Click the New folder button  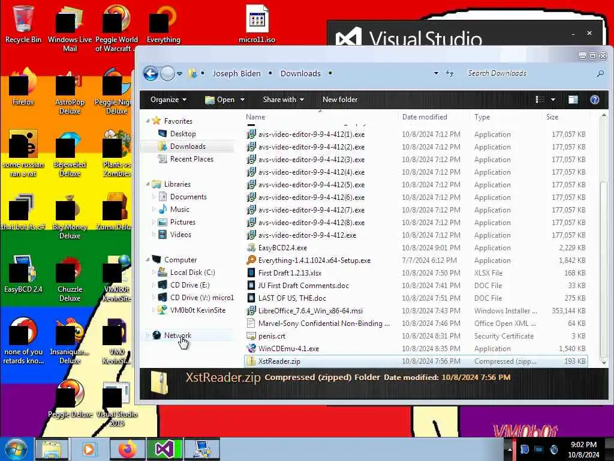pos(340,100)
